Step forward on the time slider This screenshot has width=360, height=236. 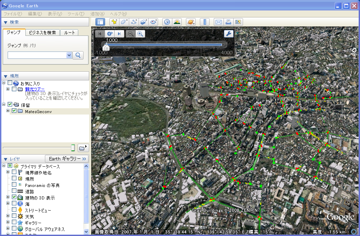coord(119,34)
